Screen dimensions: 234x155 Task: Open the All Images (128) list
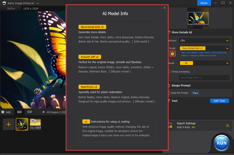tap(56, 112)
